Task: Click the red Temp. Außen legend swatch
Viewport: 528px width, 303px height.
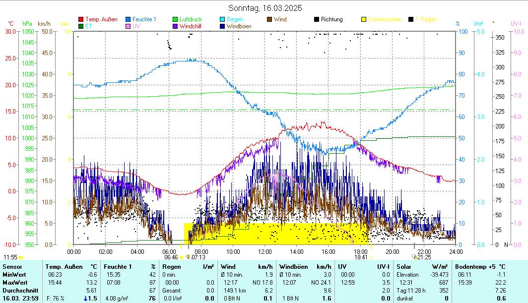Action: coord(81,19)
